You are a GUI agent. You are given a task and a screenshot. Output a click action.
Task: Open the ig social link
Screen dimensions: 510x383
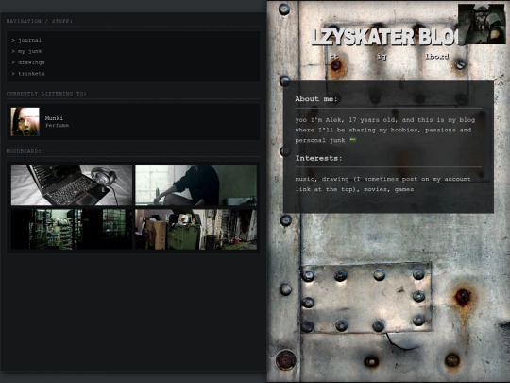tap(382, 57)
